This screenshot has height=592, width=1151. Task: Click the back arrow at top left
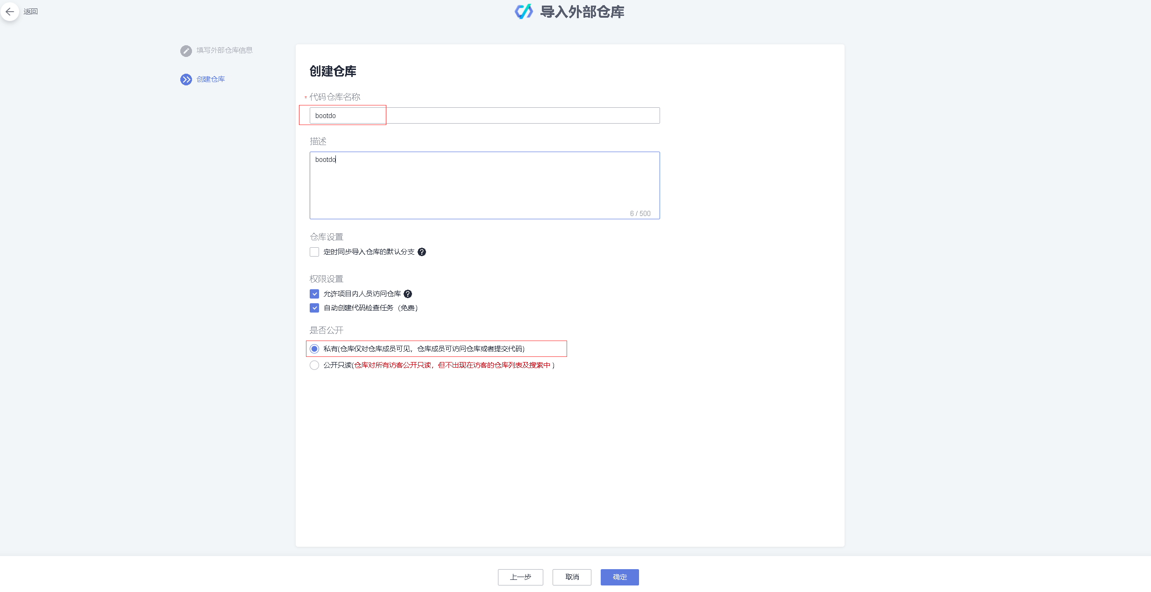[x=10, y=11]
